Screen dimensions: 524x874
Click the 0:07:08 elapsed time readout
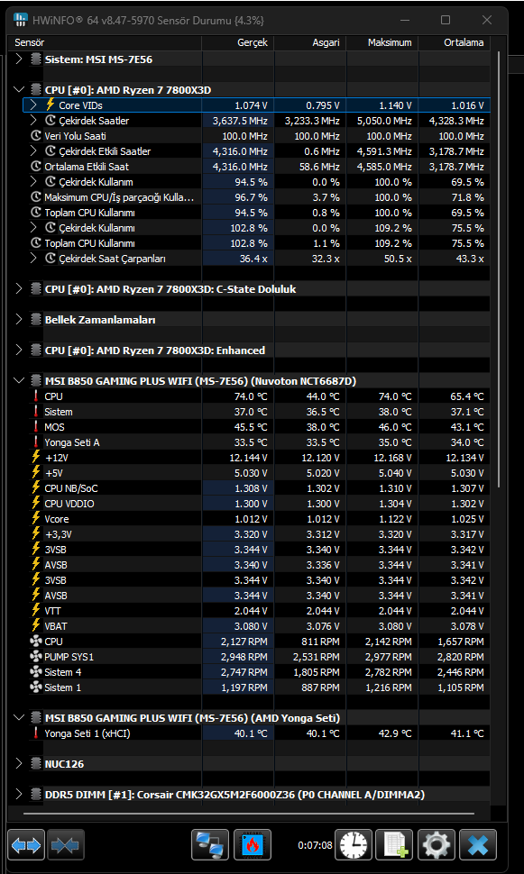pos(315,845)
